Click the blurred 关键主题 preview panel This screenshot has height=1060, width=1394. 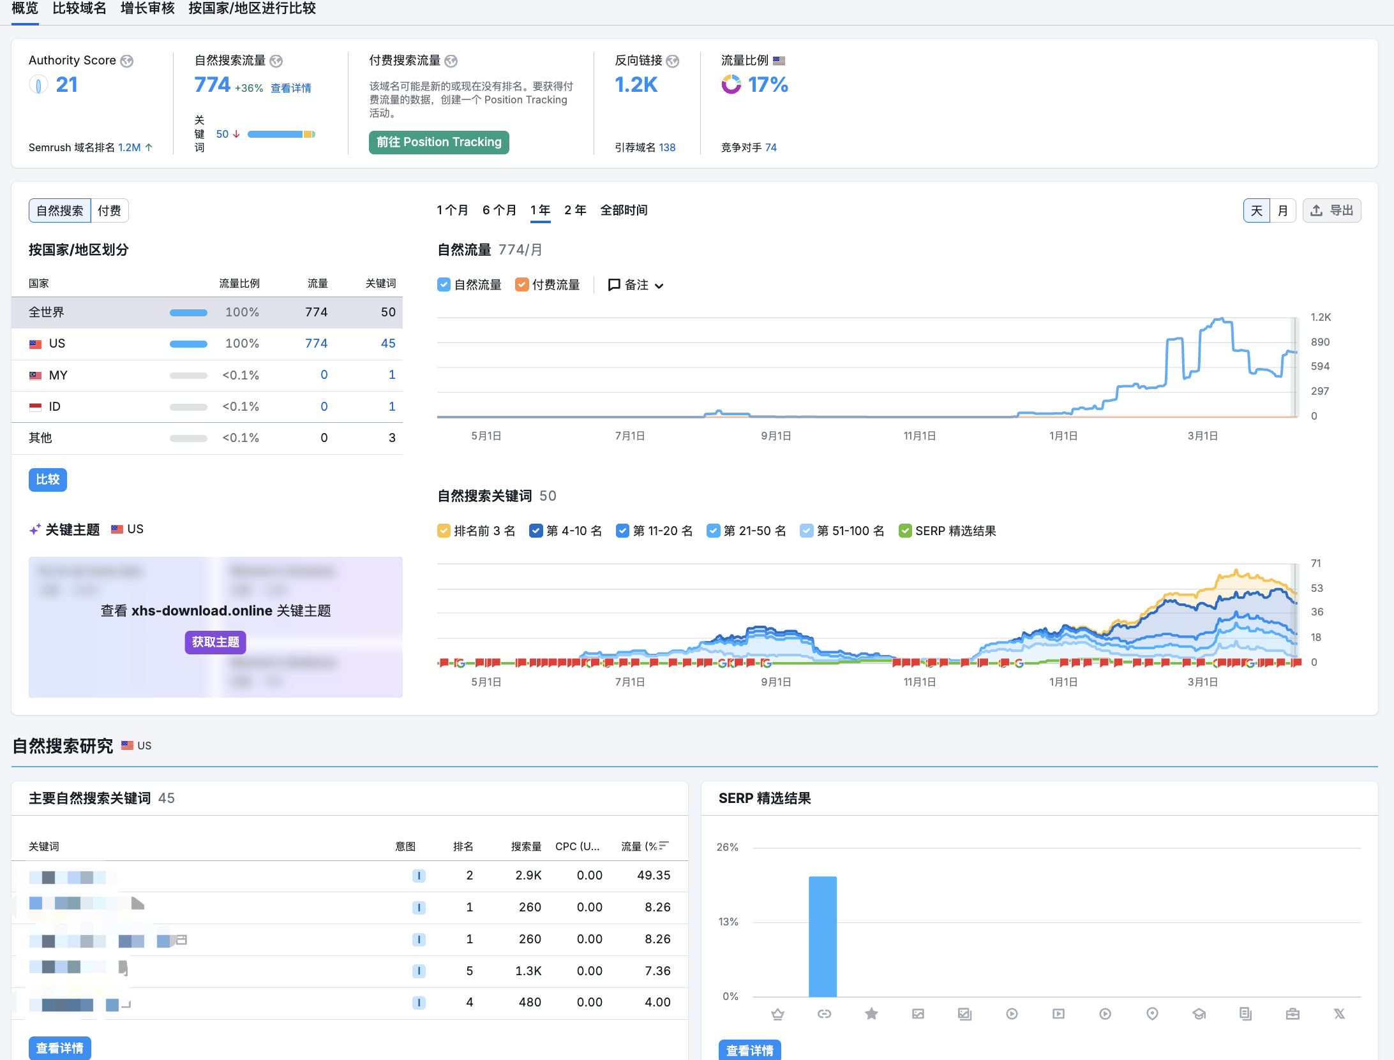tap(216, 627)
